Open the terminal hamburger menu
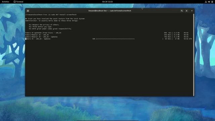215x121 pixels. point(186,11)
